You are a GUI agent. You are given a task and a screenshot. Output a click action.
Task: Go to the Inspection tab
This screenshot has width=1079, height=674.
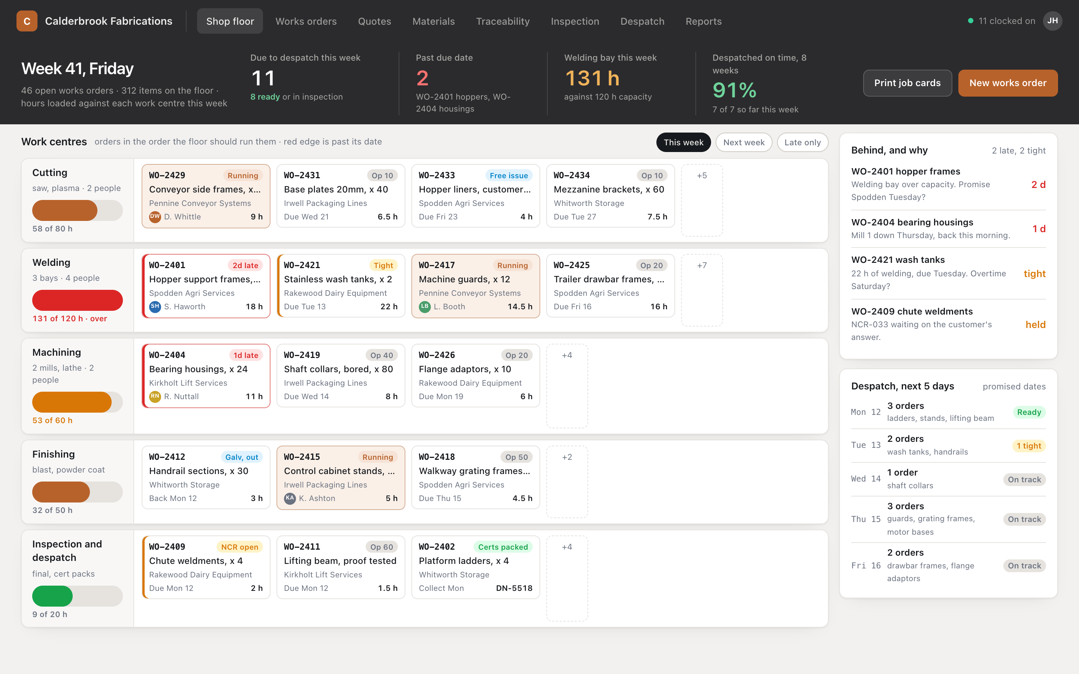coord(575,21)
